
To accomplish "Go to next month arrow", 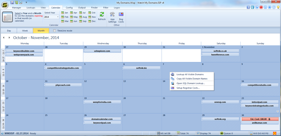I will click(x=9, y=38).
